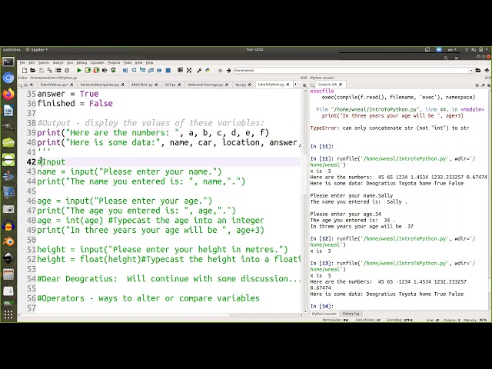Open Debug menu
The height and width of the screenshot is (369, 492).
click(x=81, y=63)
